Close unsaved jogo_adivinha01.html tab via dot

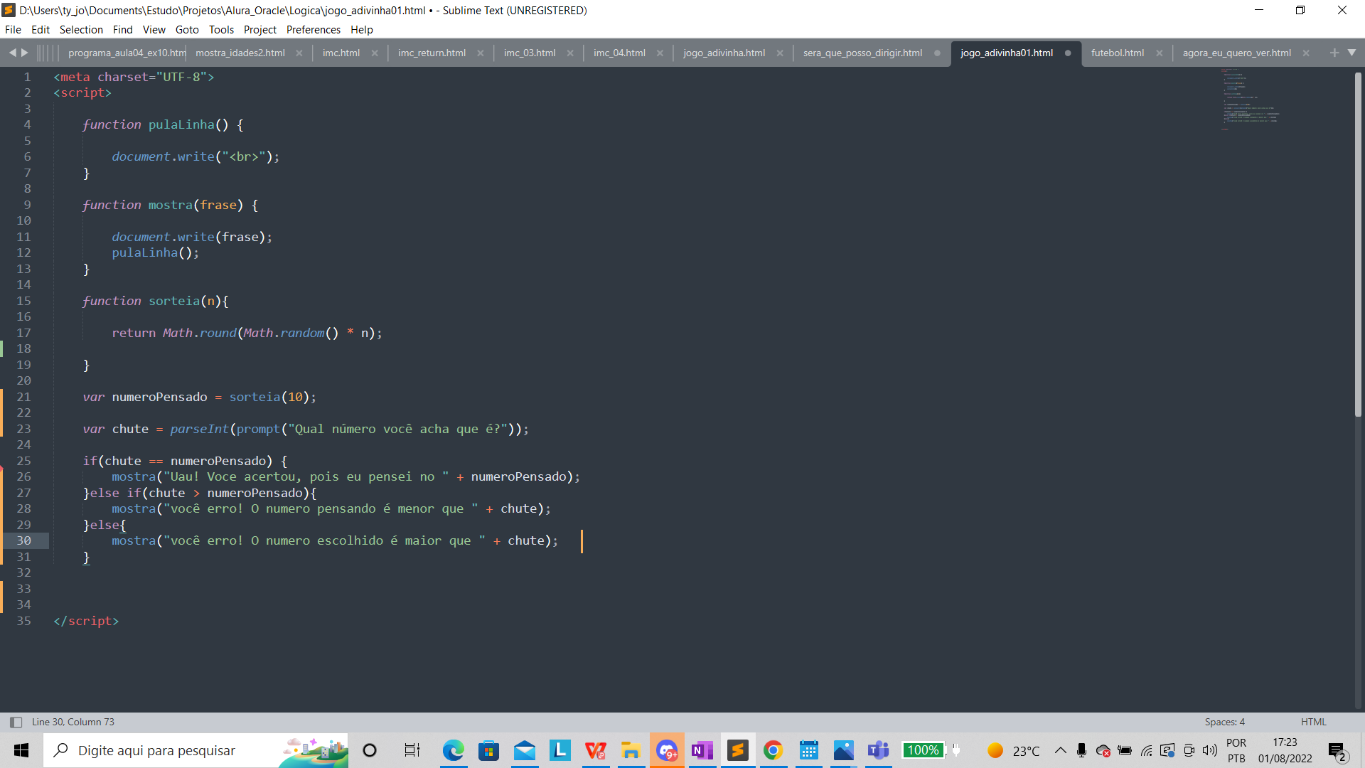(x=1068, y=53)
